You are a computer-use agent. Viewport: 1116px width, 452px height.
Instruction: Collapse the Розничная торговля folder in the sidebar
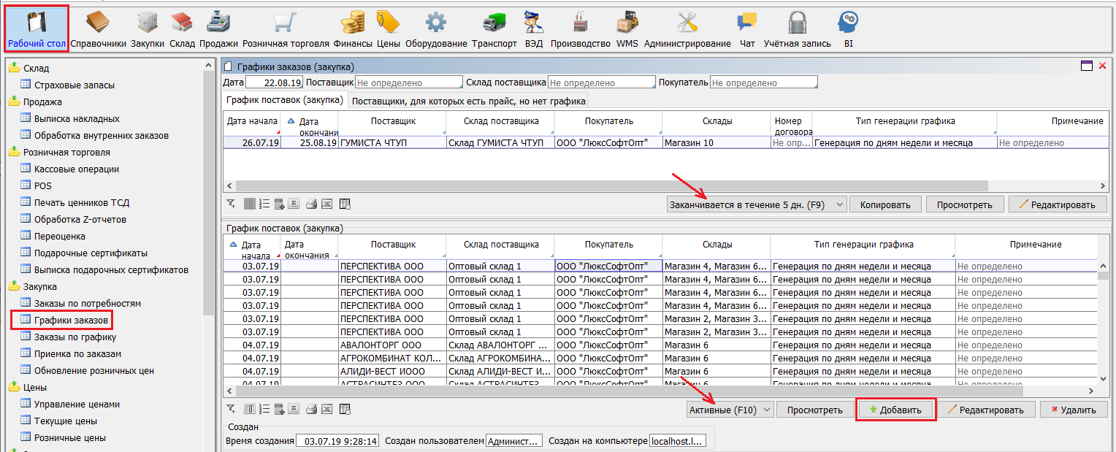coord(15,152)
